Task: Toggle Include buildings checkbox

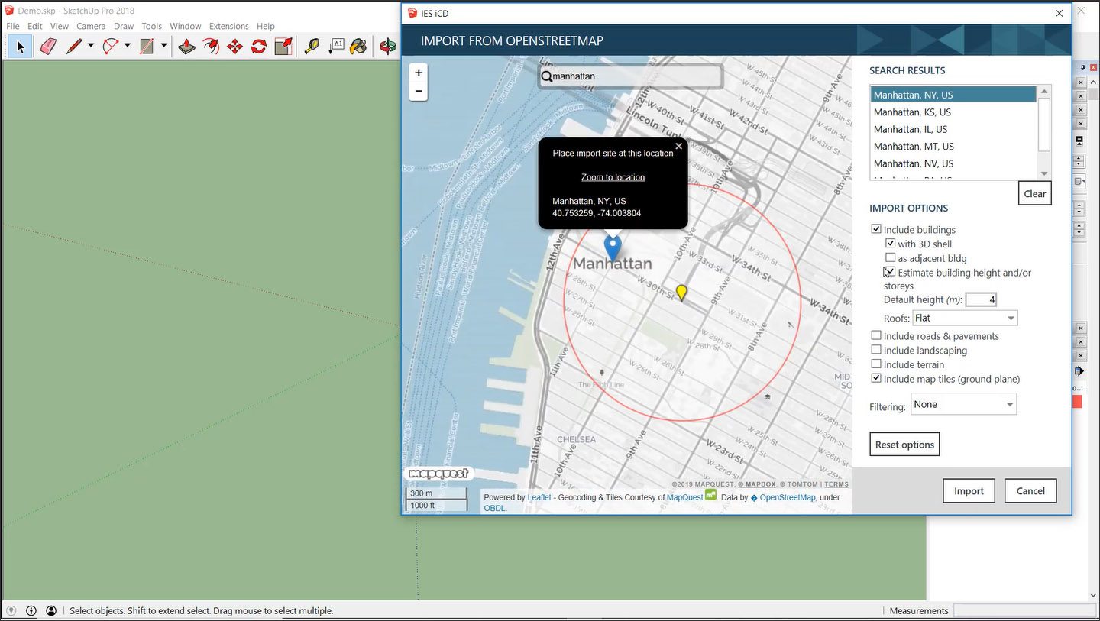Action: tap(876, 229)
